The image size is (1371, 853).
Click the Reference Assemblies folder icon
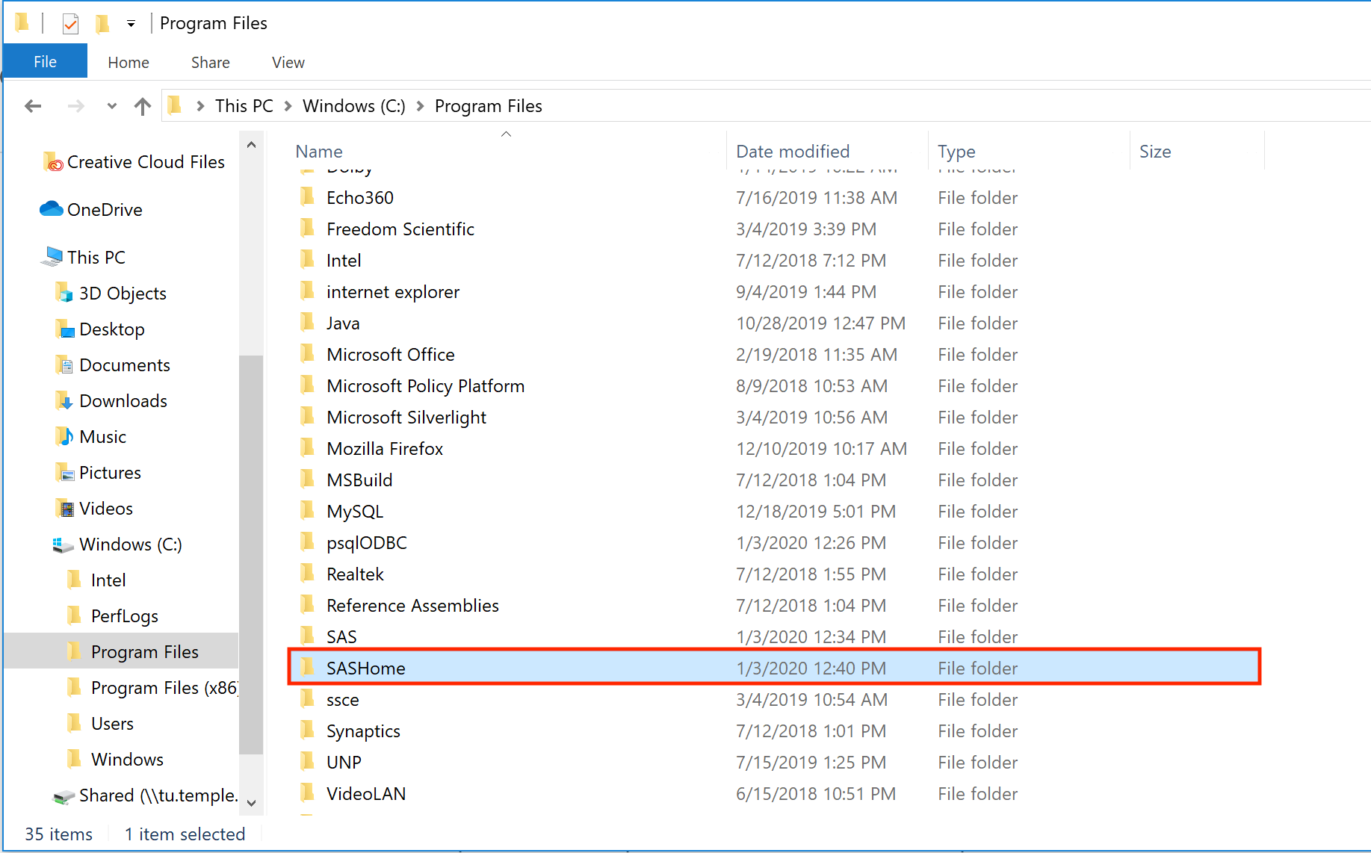coord(307,605)
